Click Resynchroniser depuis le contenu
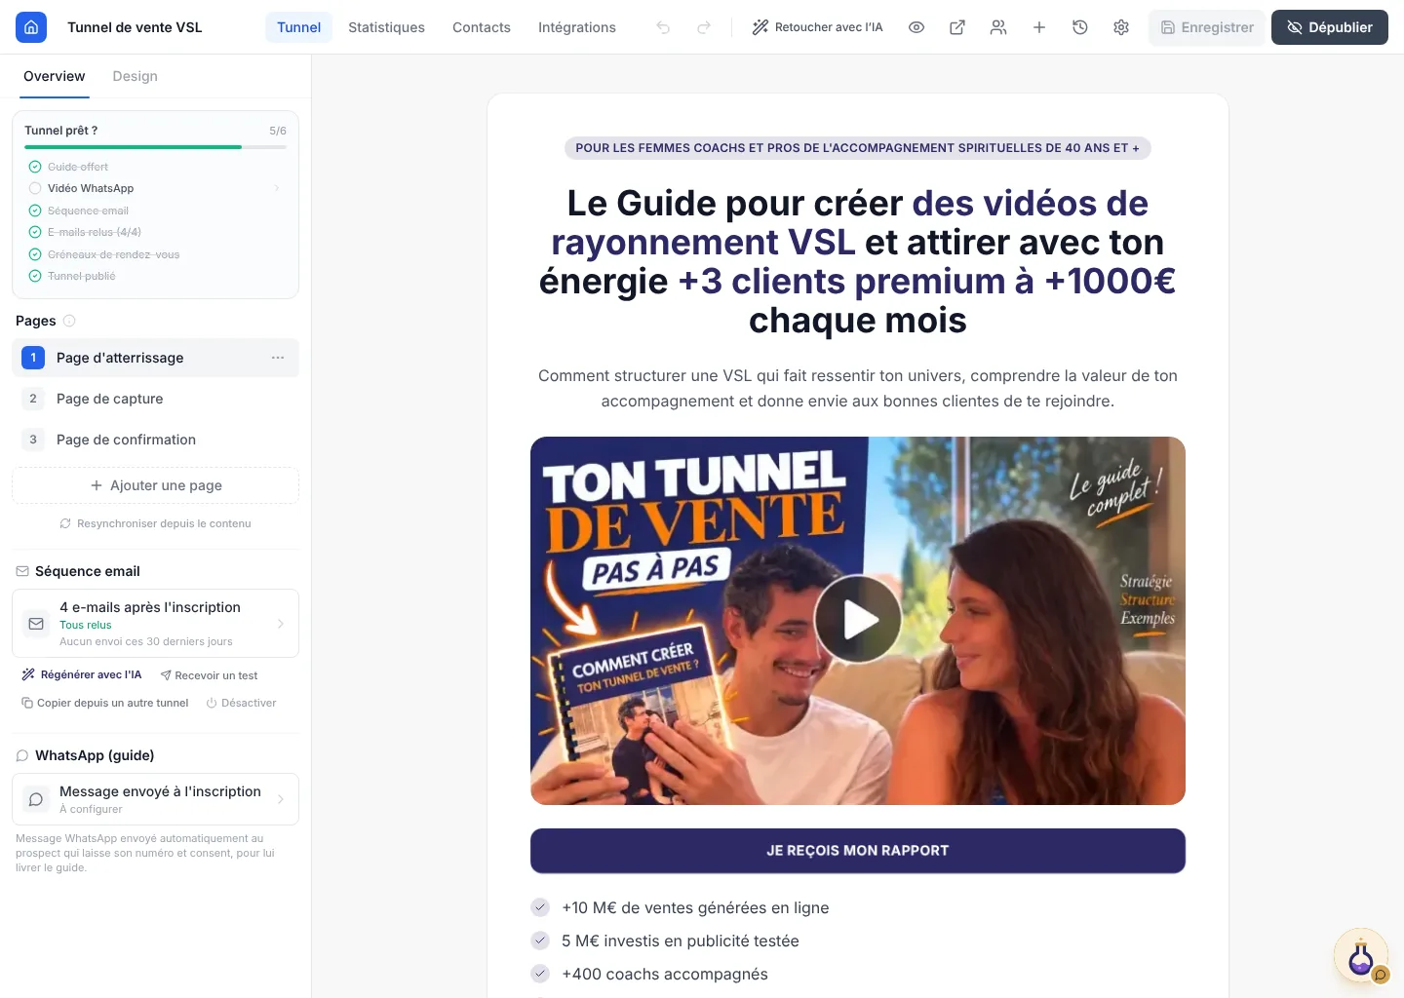This screenshot has height=998, width=1404. coord(155,523)
